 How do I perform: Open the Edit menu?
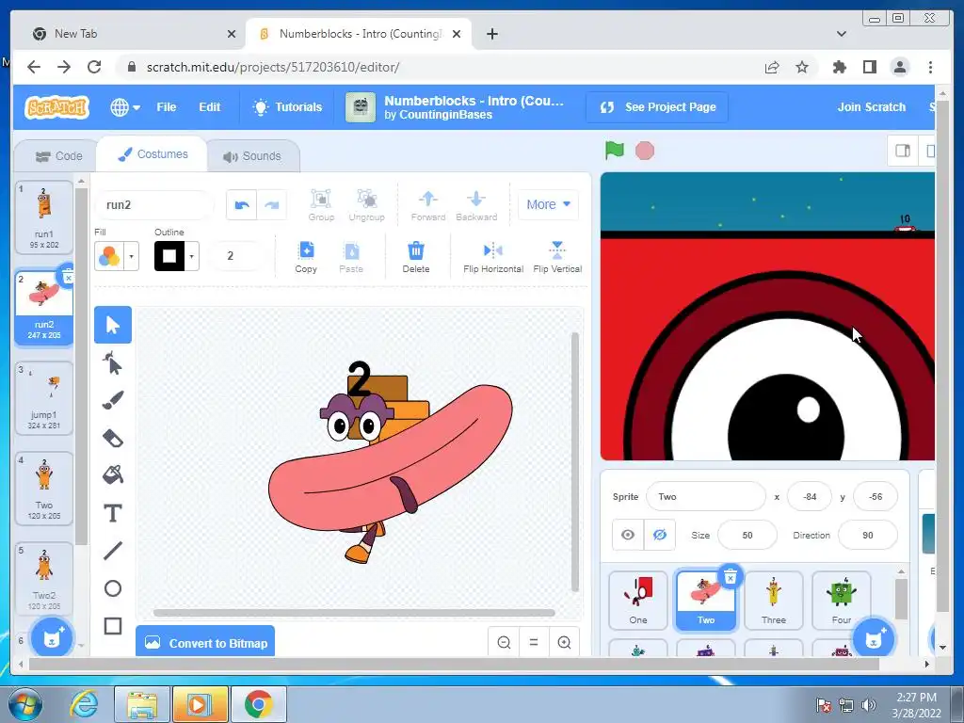point(209,107)
